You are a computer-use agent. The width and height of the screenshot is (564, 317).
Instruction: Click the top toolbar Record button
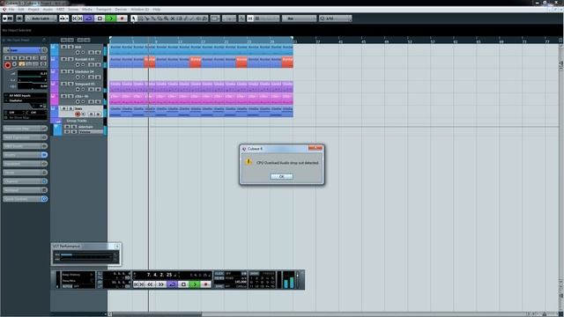[122, 18]
